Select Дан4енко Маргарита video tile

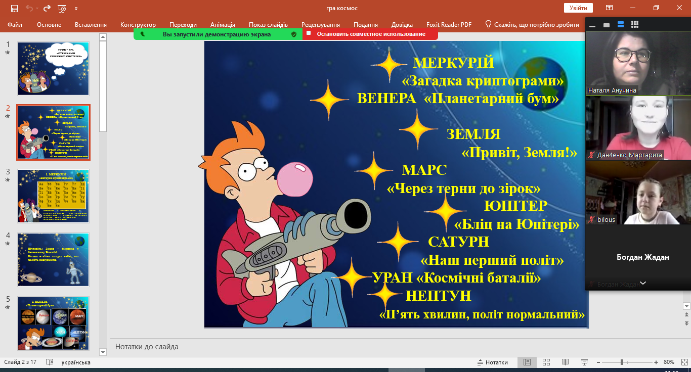638,128
